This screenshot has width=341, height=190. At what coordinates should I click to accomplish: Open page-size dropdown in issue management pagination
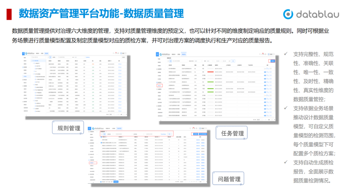click(183, 182)
